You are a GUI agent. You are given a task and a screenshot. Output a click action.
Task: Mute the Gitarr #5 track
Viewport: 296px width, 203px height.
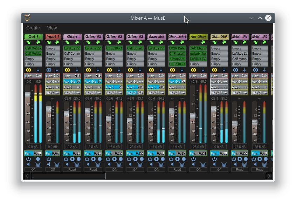[x=88, y=164]
